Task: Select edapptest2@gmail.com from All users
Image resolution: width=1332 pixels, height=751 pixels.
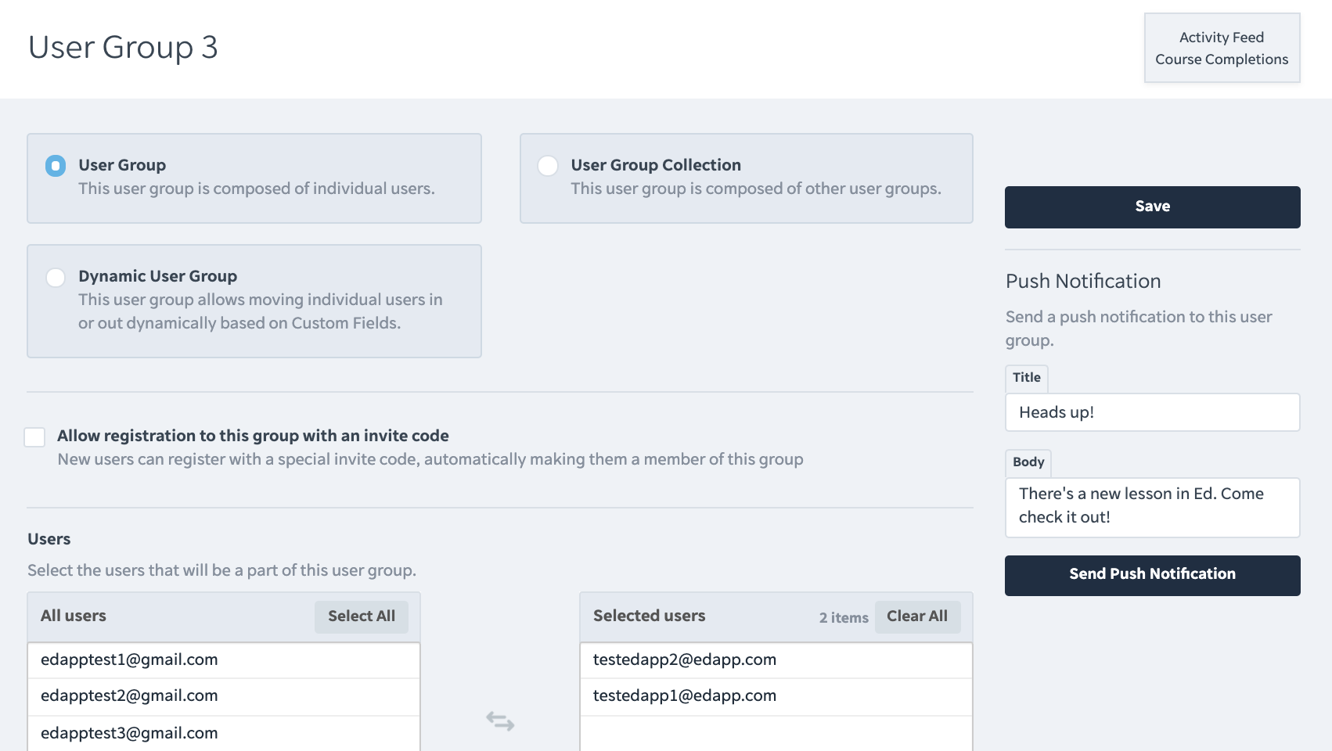Action: click(x=129, y=696)
